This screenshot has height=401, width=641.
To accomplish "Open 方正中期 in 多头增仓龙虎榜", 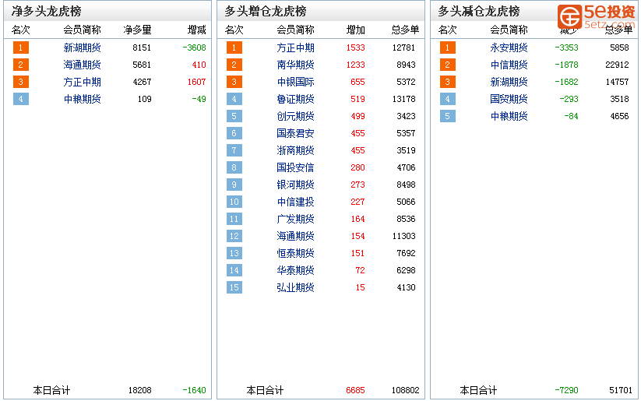I will tap(295, 47).
